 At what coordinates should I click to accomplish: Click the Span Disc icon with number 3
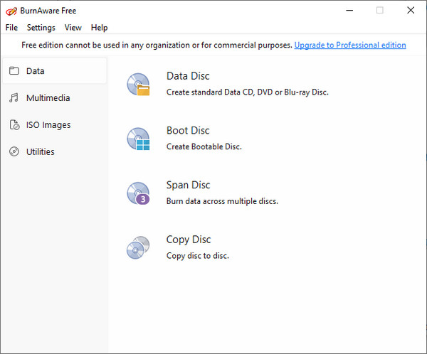pyautogui.click(x=138, y=193)
